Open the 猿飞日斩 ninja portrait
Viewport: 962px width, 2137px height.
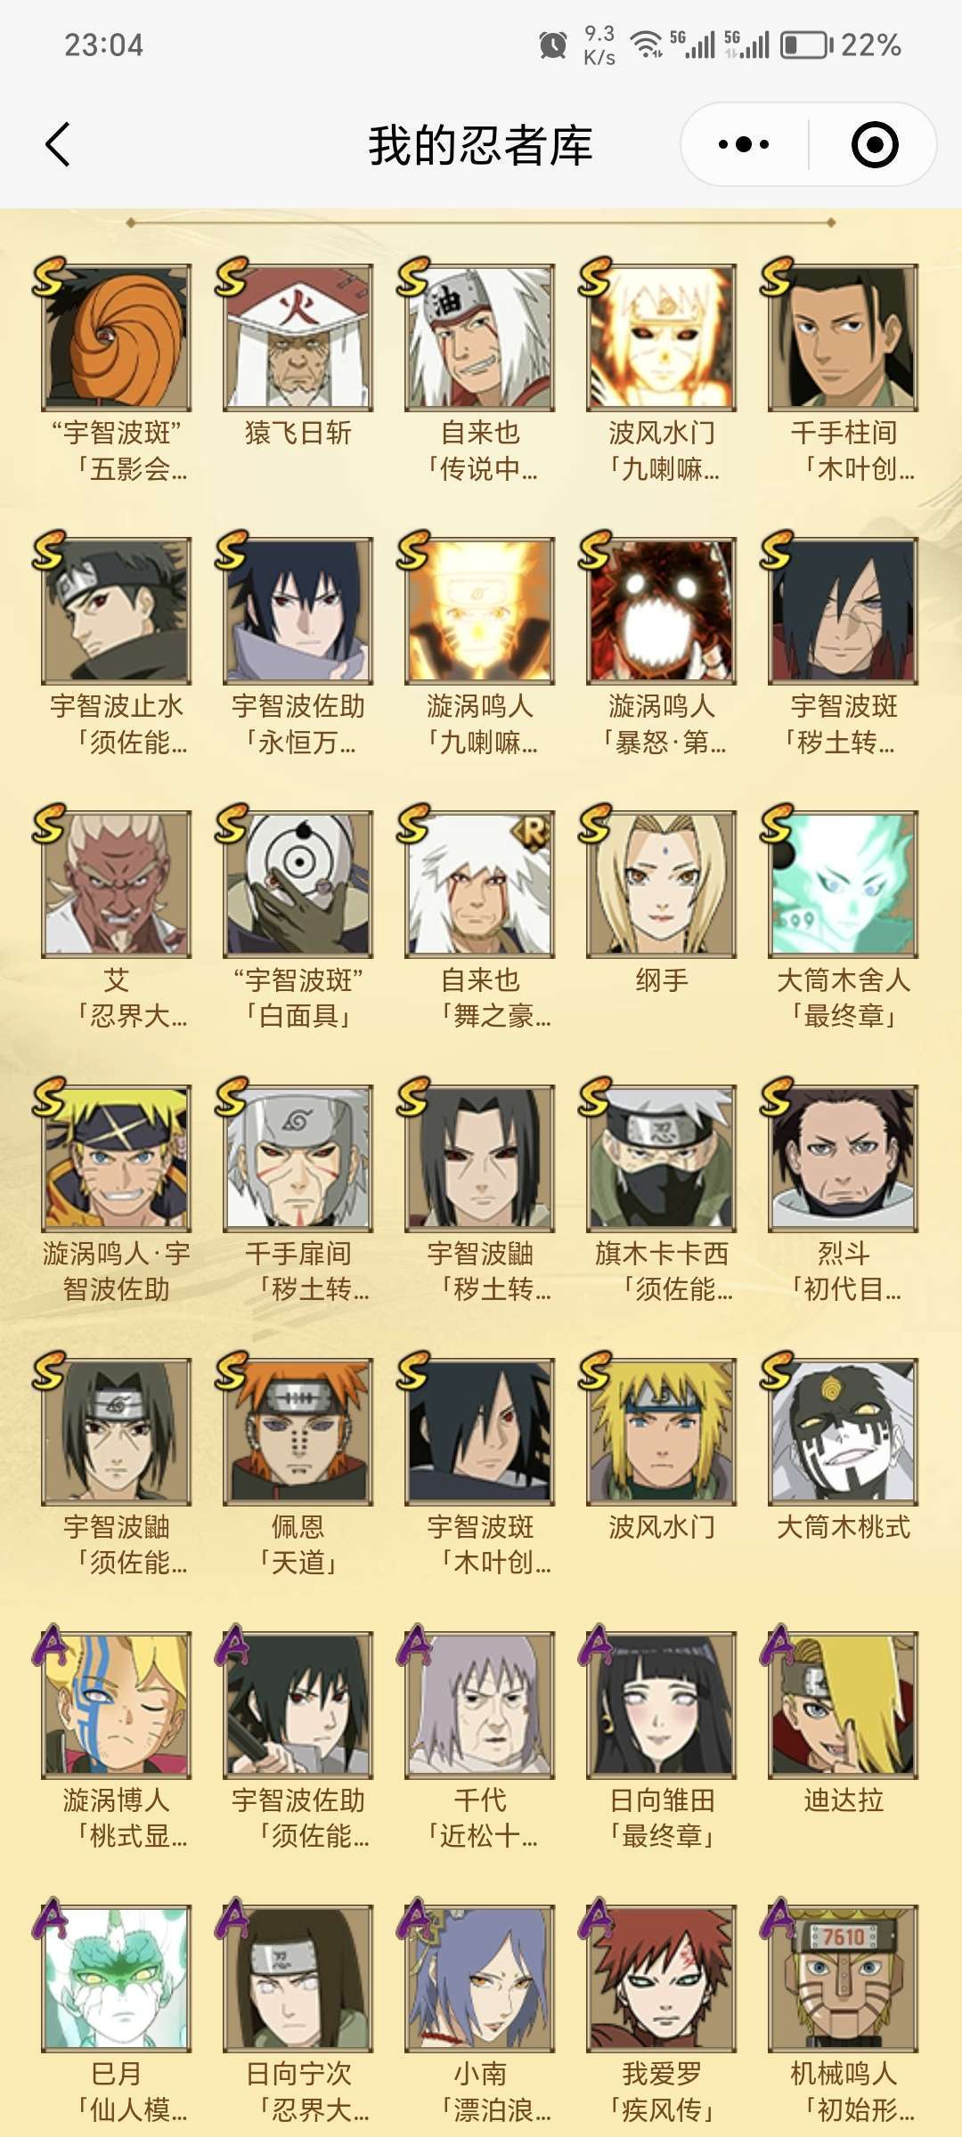coord(298,337)
